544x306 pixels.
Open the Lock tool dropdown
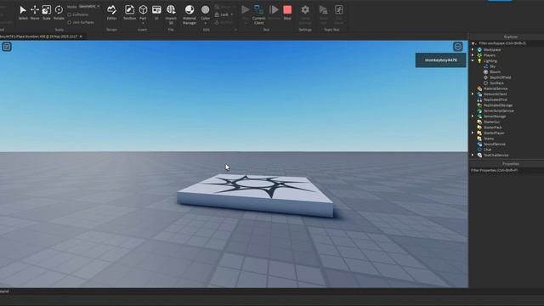pyautogui.click(x=232, y=15)
